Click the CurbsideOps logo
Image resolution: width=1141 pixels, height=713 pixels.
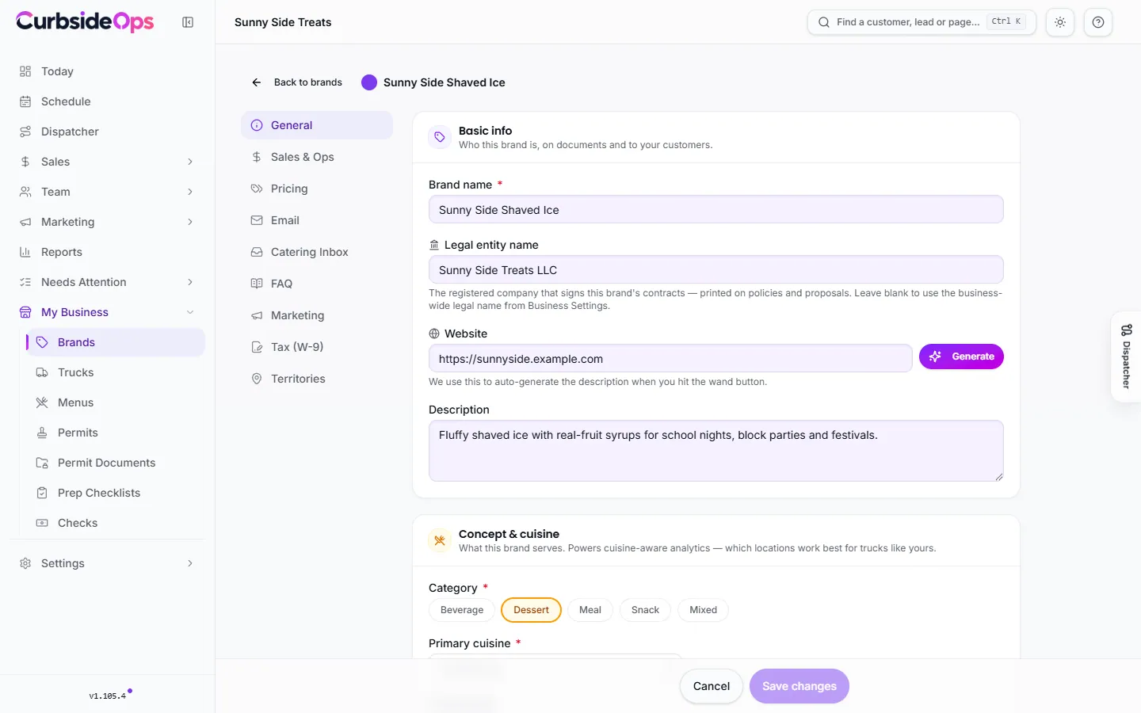click(x=85, y=21)
